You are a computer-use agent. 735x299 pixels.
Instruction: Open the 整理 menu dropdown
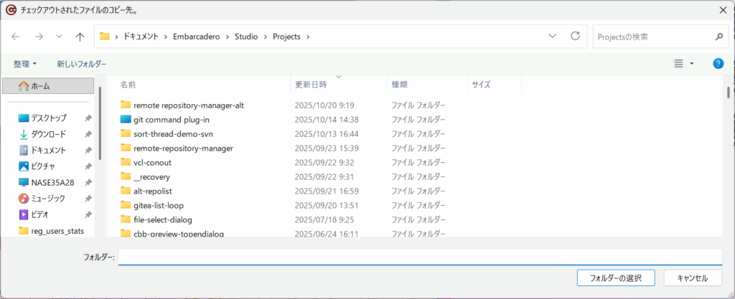click(x=25, y=64)
